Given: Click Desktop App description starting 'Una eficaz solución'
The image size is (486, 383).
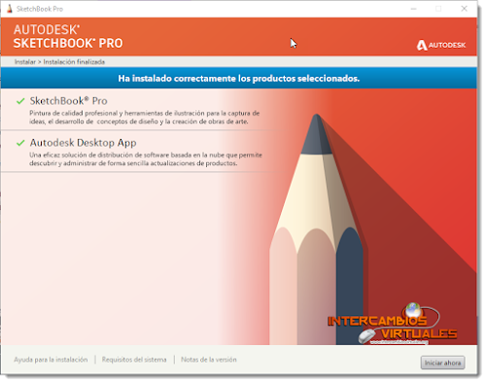Looking at the screenshot, I should click(x=146, y=159).
